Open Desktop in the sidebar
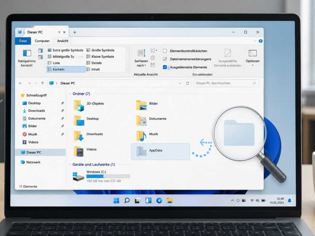The image size is (315, 236). pyautogui.click(x=32, y=103)
